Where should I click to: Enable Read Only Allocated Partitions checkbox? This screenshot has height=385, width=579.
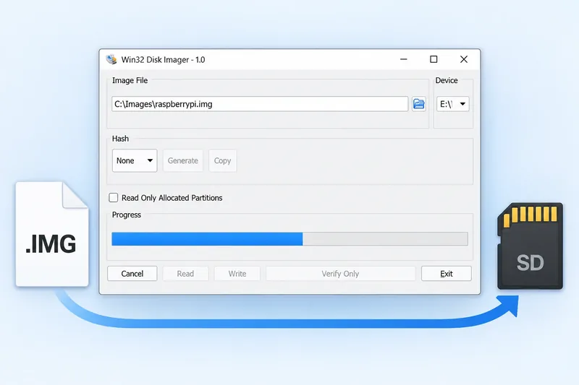(x=114, y=197)
